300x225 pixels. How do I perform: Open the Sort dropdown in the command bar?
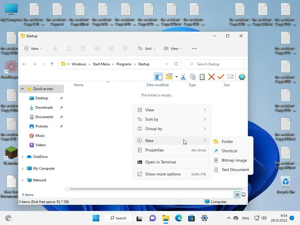[147, 49]
